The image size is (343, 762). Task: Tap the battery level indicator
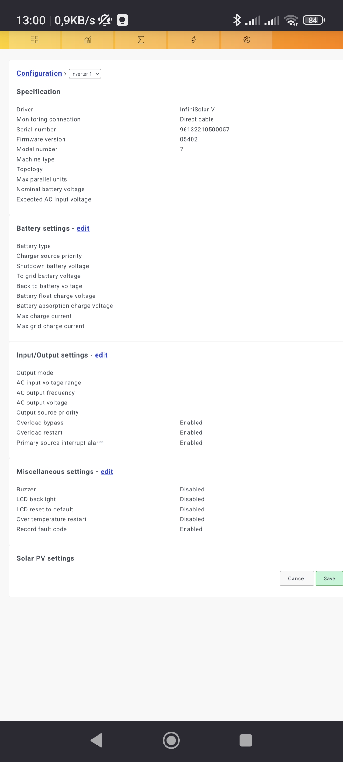pyautogui.click(x=314, y=20)
